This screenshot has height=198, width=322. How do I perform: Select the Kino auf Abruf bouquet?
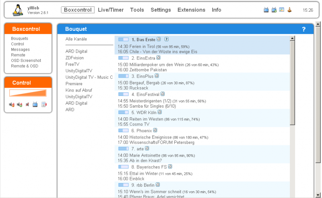(x=79, y=90)
